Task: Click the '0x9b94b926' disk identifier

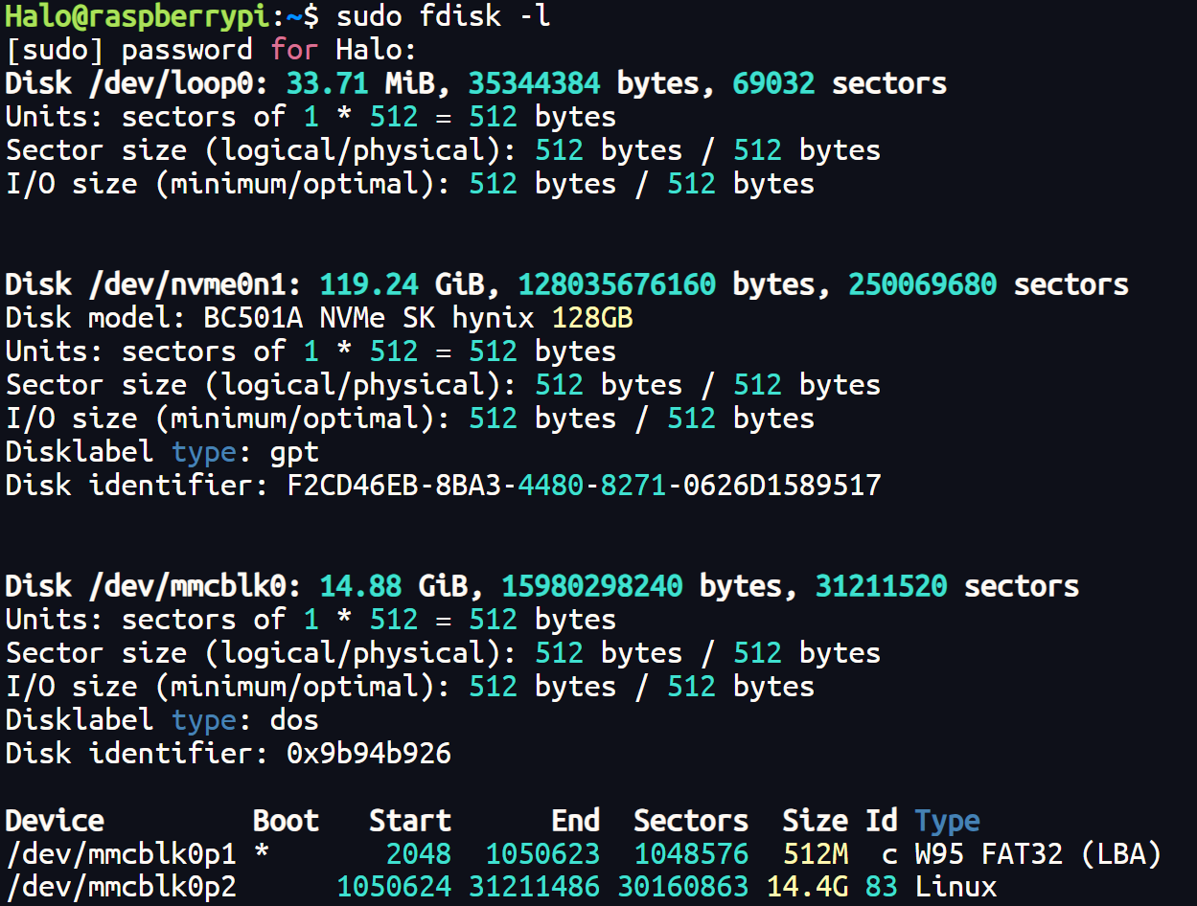Action: (369, 754)
